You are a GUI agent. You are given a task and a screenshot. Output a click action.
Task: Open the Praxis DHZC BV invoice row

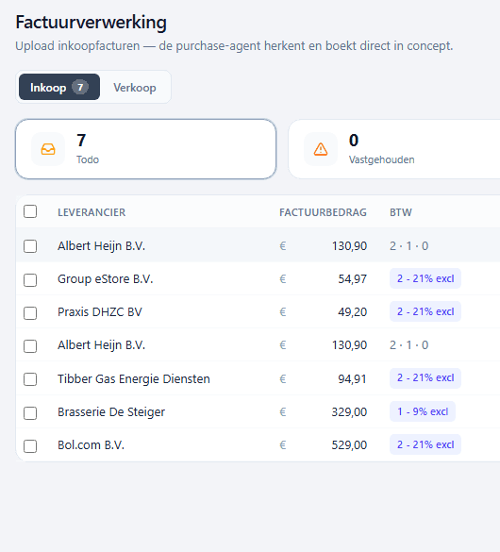[258, 312]
